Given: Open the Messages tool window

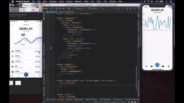Looking at the screenshot, I should coord(105,99).
